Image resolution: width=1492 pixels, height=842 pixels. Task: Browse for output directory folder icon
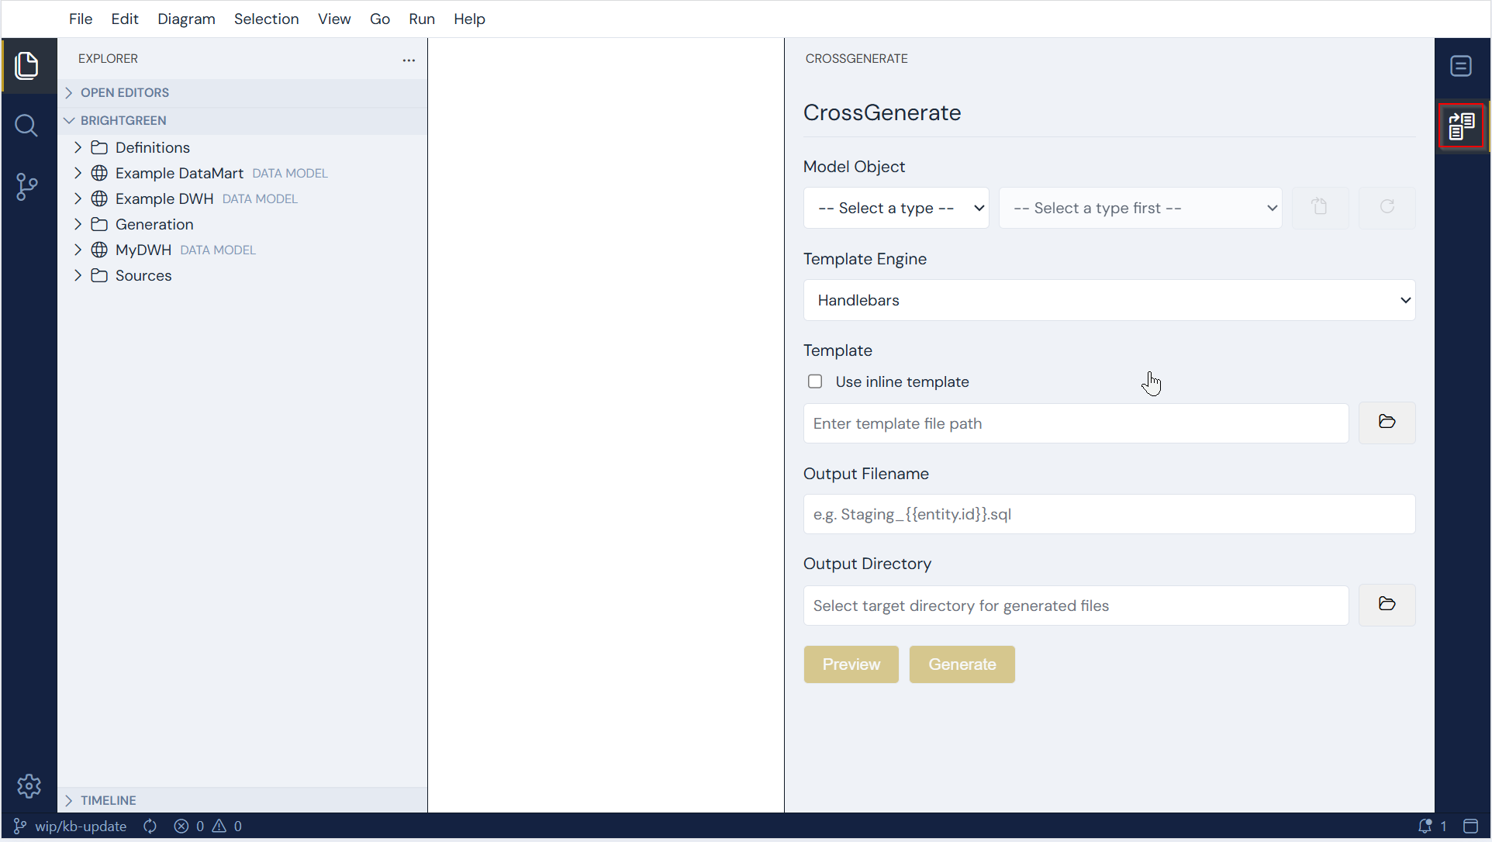tap(1387, 605)
